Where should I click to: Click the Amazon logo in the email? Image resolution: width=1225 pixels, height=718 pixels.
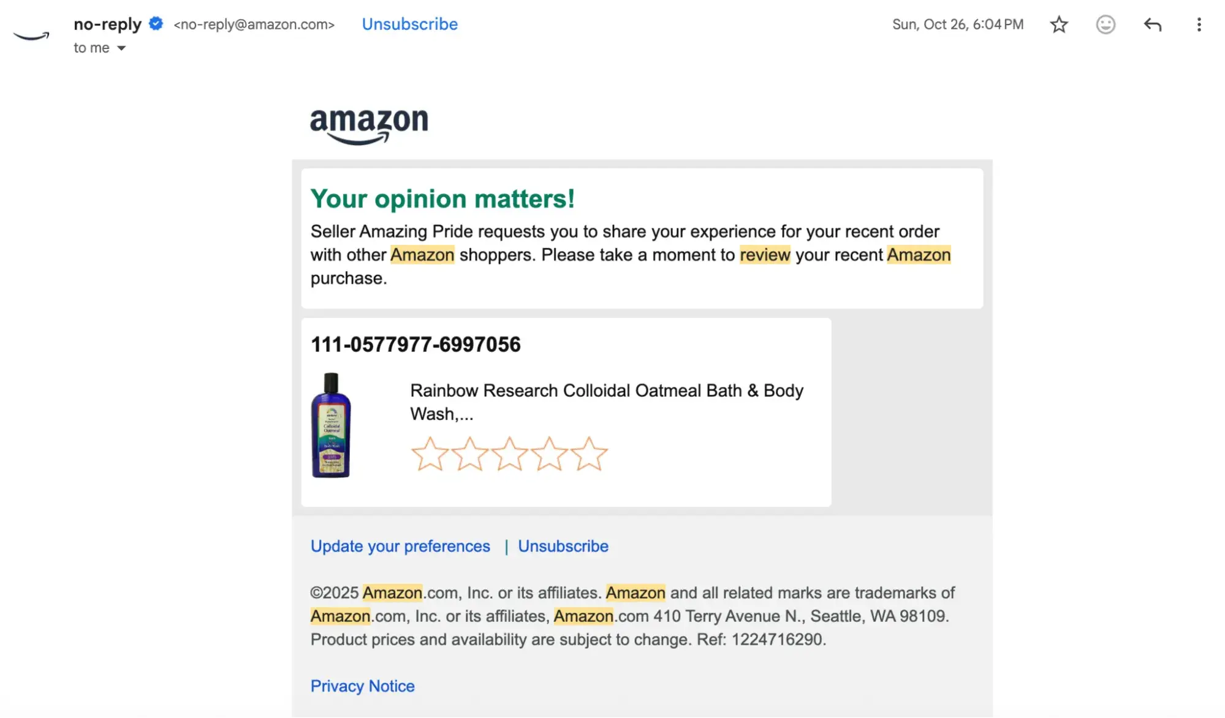[368, 124]
